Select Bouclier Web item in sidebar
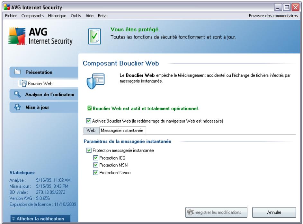Image resolution: width=303 pixels, height=224 pixels. coord(48,83)
